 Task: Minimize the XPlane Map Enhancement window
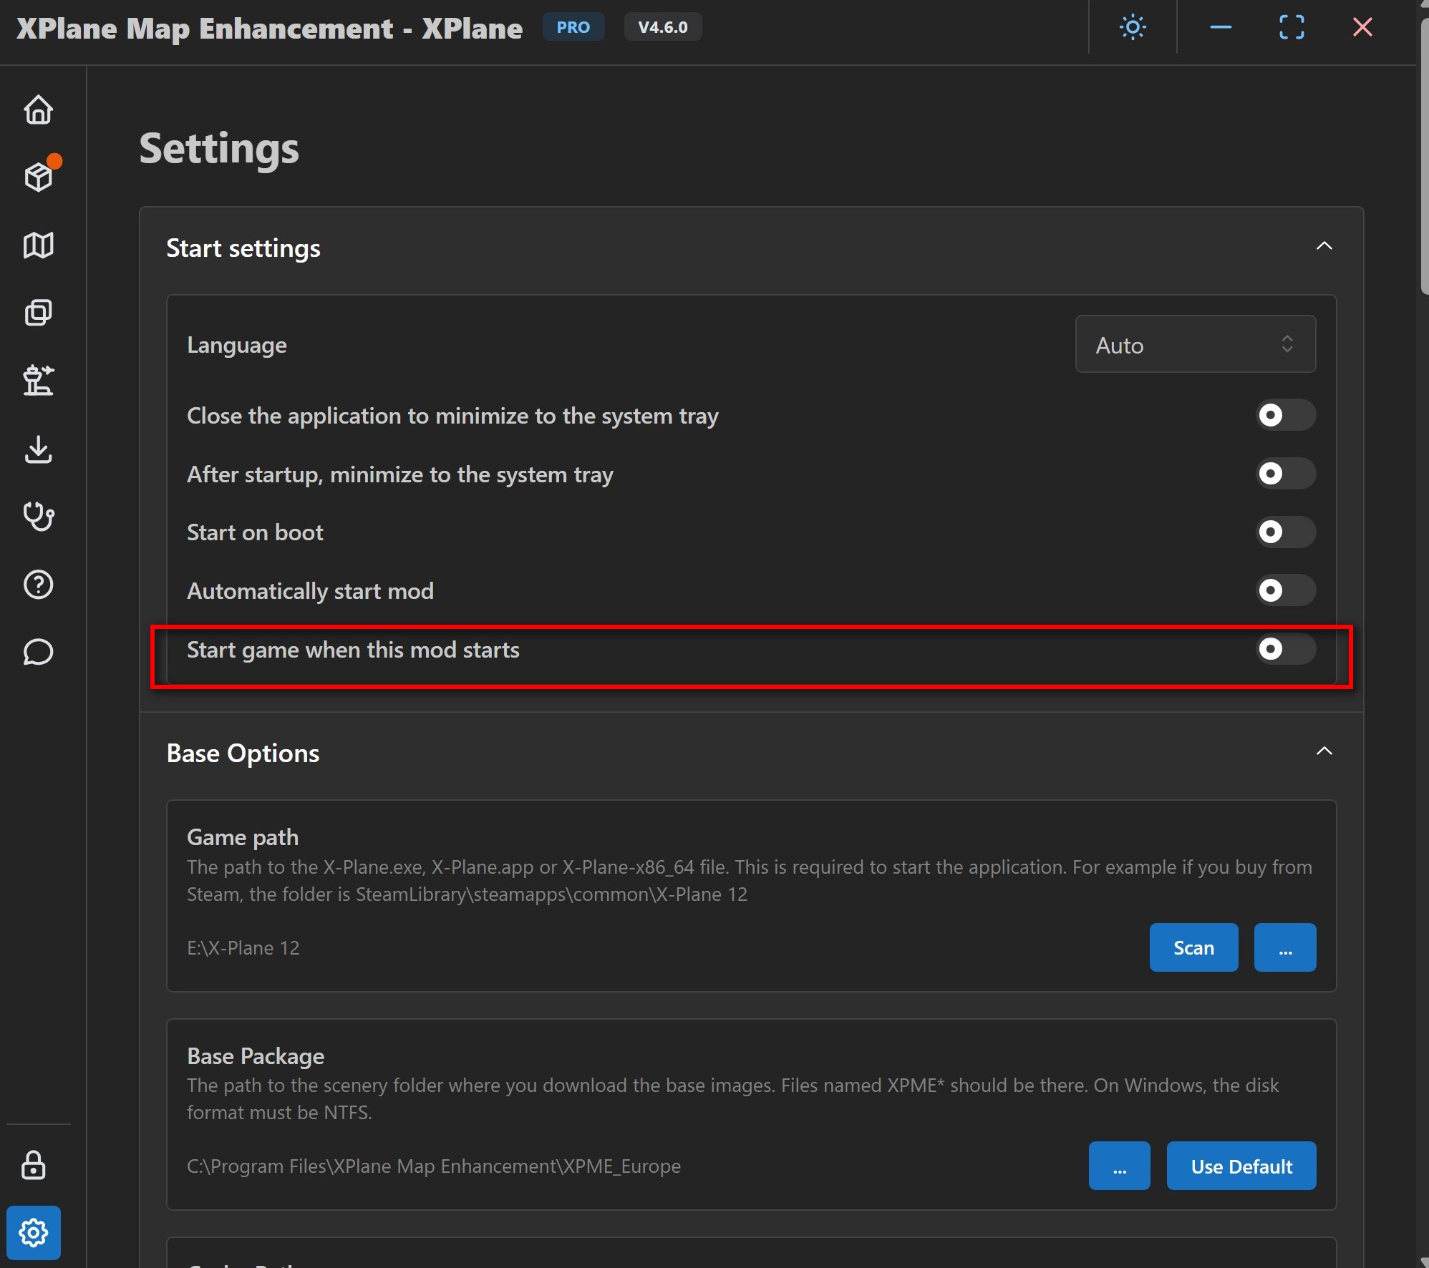(x=1221, y=27)
